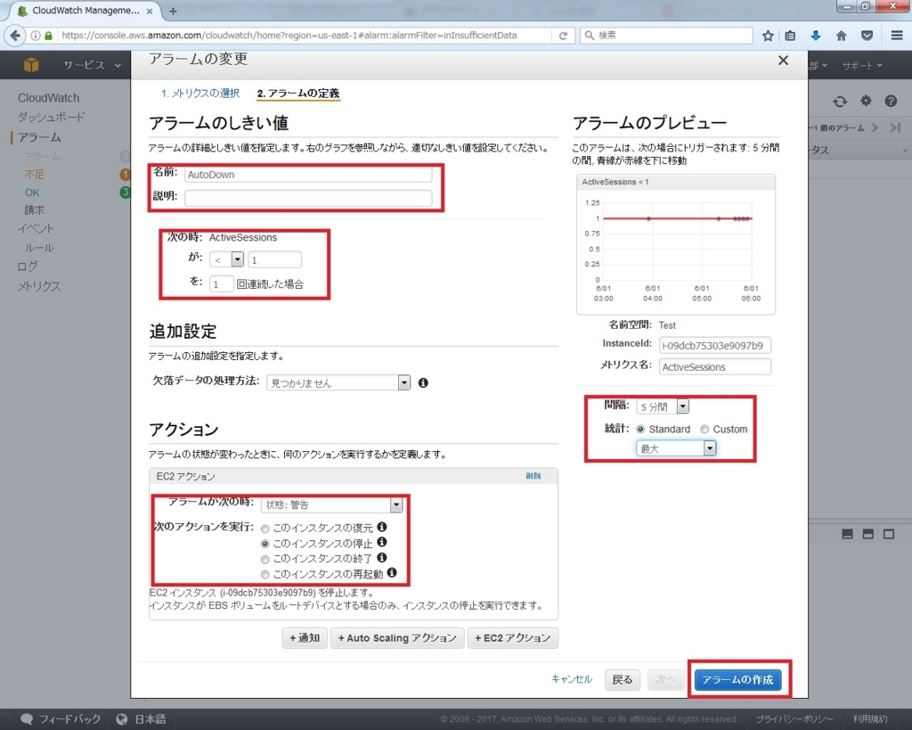Select the Custom statistic radio button
This screenshot has height=730, width=912.
[x=704, y=429]
